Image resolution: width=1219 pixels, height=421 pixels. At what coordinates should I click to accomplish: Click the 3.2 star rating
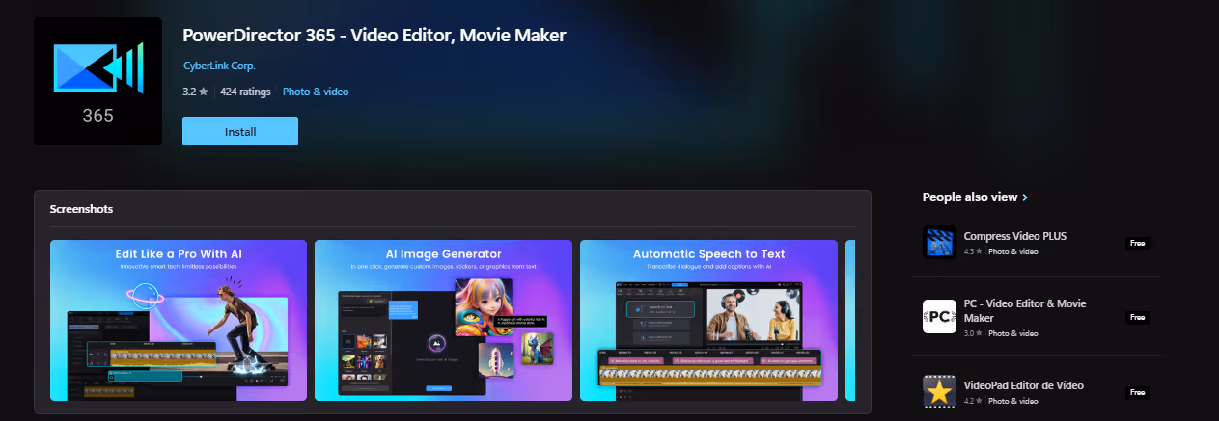click(x=195, y=92)
